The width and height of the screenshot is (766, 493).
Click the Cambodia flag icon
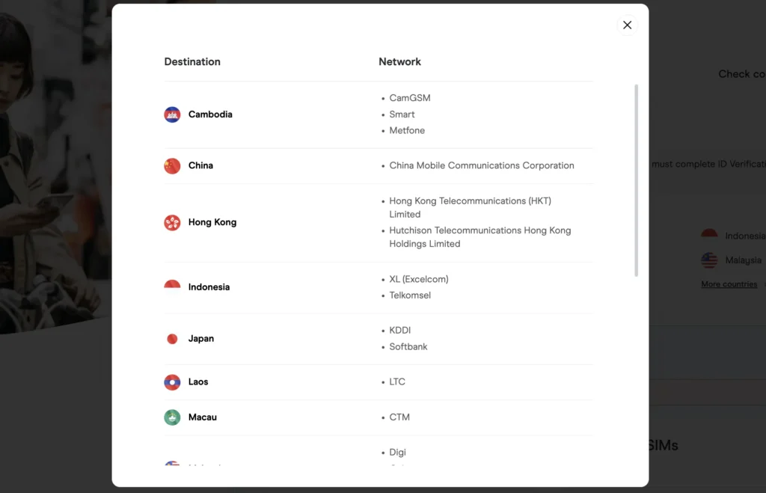172,114
